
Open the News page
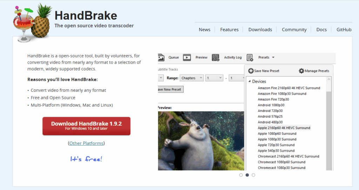click(204, 29)
